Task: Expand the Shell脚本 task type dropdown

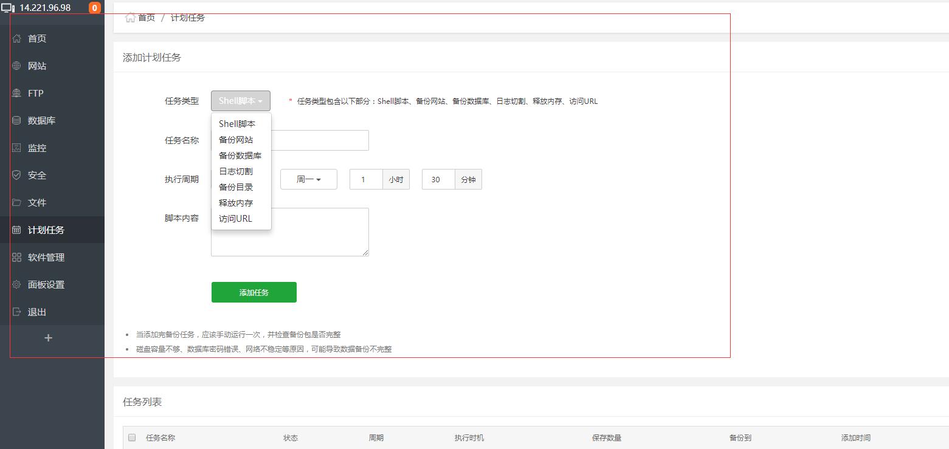Action: click(x=241, y=101)
